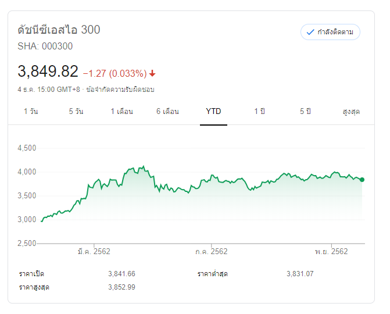
Task: Click the ดัชนีซีเอสไอ 300 title
Action: (59, 30)
